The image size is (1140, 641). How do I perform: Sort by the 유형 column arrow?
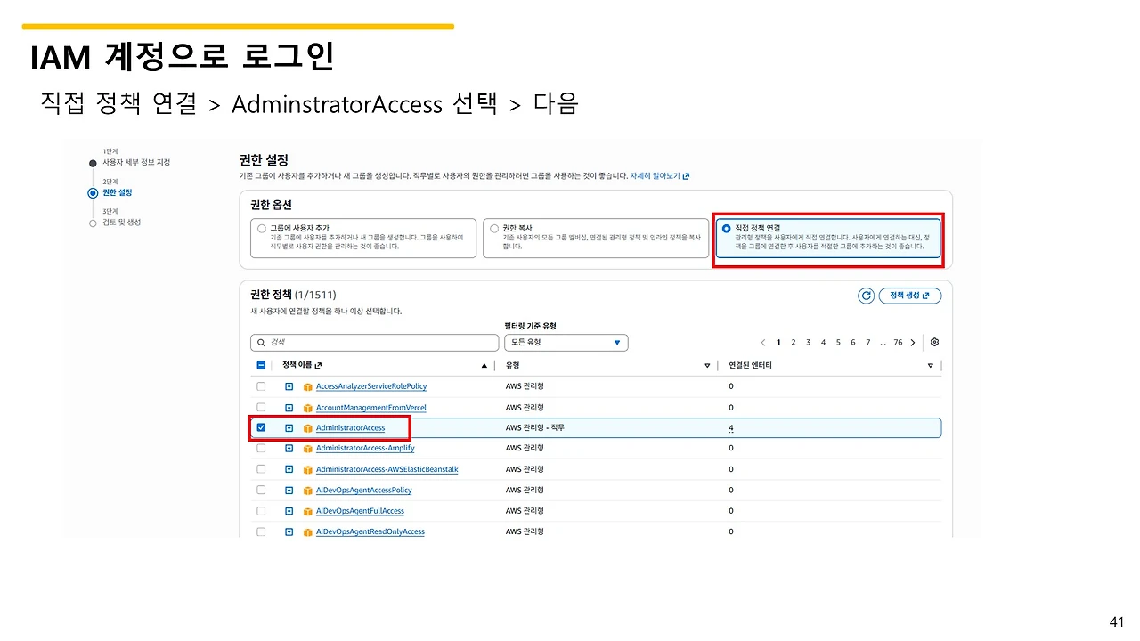click(707, 366)
